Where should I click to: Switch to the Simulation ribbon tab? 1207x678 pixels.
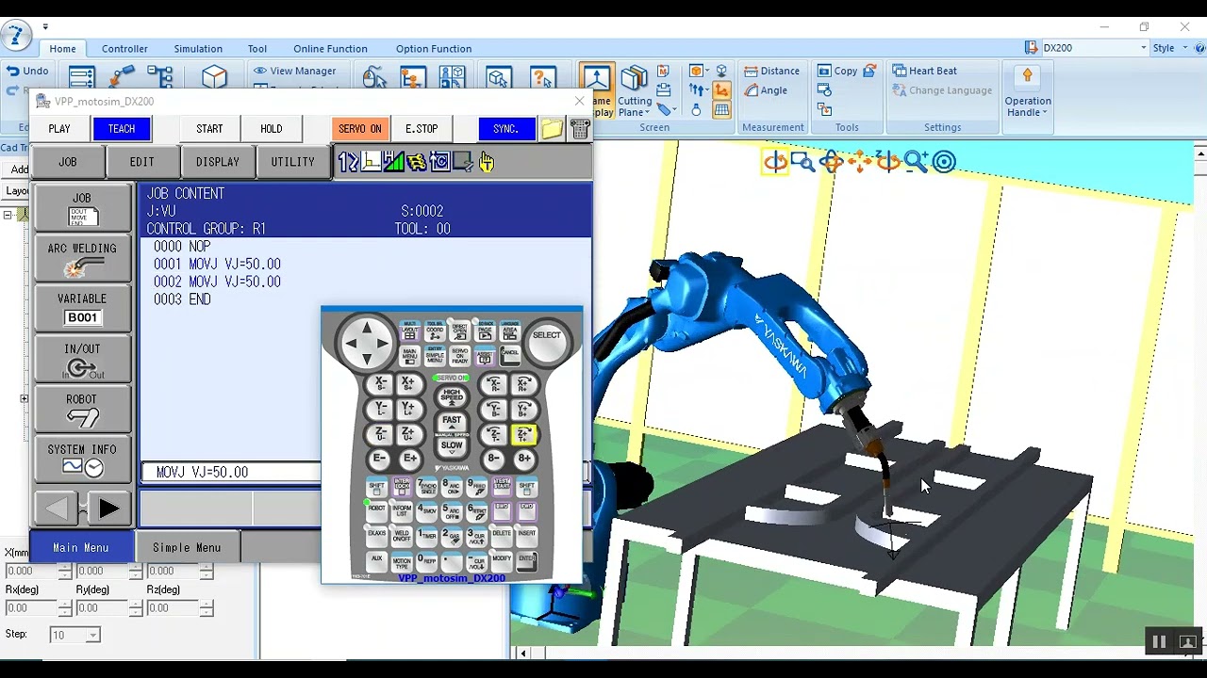point(198,49)
